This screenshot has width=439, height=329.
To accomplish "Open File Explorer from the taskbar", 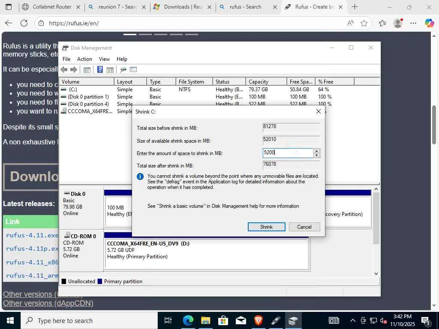I will coord(205,320).
